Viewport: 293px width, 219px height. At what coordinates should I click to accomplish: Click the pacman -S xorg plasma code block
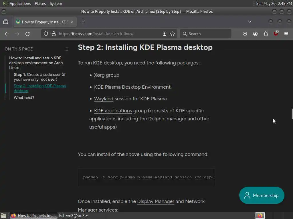point(146,177)
